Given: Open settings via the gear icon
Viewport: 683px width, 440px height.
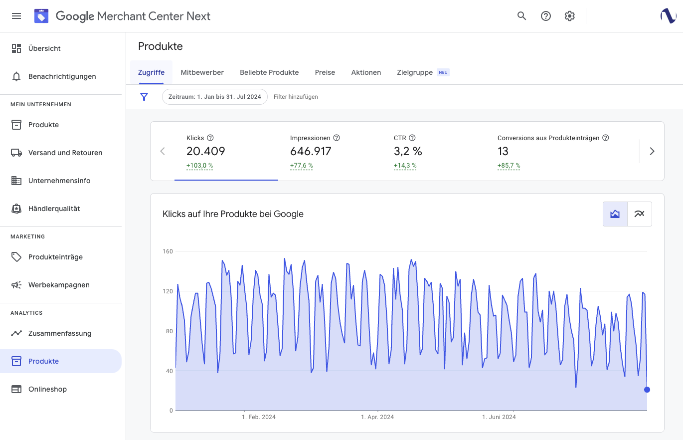Looking at the screenshot, I should 569,16.
